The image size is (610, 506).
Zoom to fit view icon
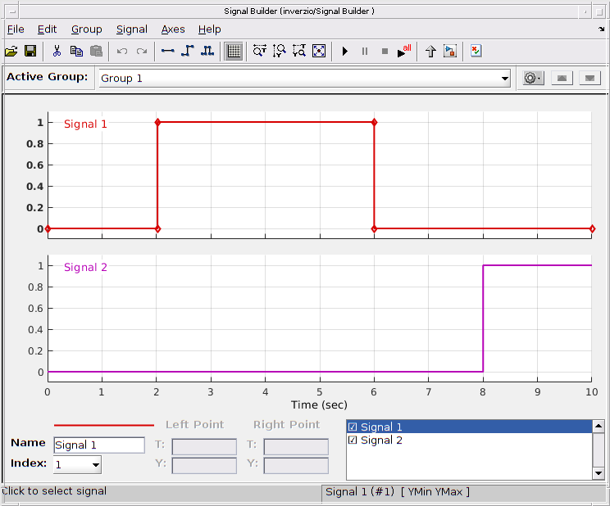(319, 52)
